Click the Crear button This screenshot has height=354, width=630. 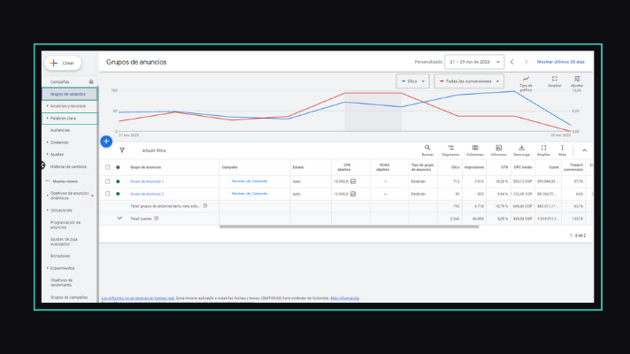click(x=63, y=63)
